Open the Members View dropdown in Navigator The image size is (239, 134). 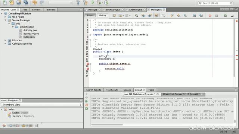42,105
